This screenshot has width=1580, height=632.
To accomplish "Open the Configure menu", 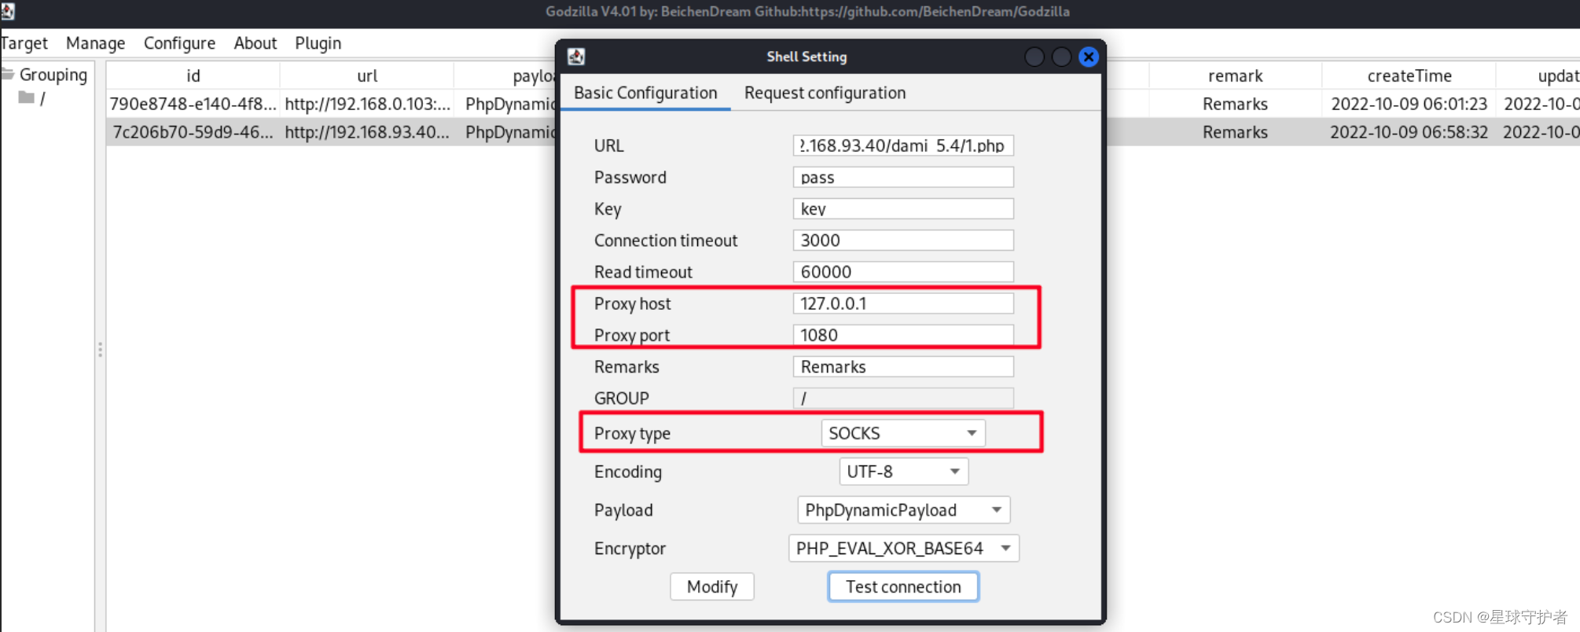I will [179, 43].
